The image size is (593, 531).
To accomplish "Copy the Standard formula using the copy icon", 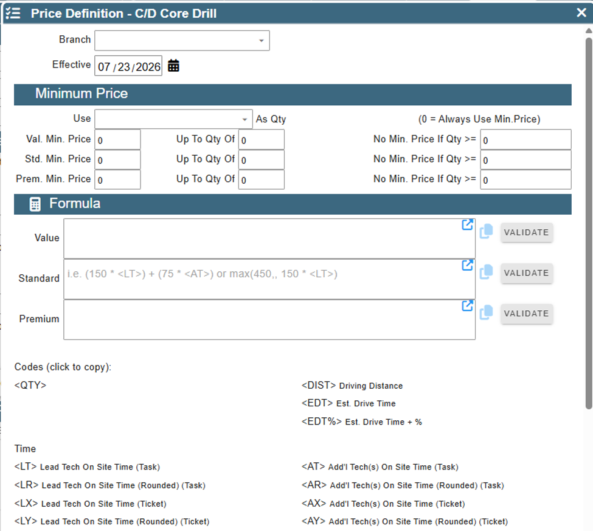I will (486, 272).
